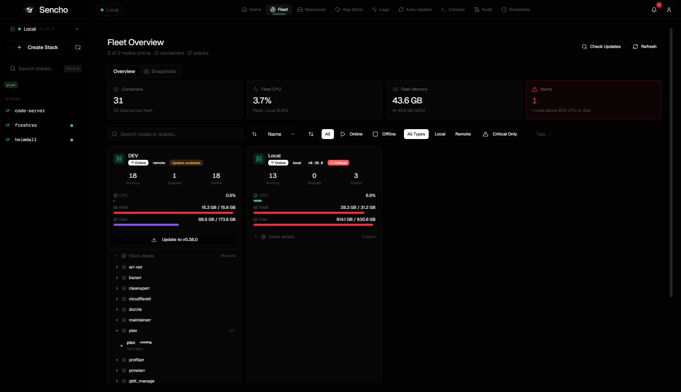Open the Logs nav item
The height and width of the screenshot is (392, 681).
[x=380, y=10]
